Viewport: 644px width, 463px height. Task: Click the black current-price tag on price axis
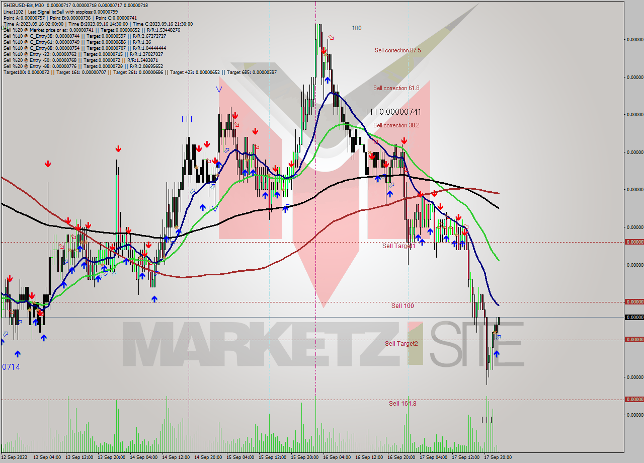[634, 317]
